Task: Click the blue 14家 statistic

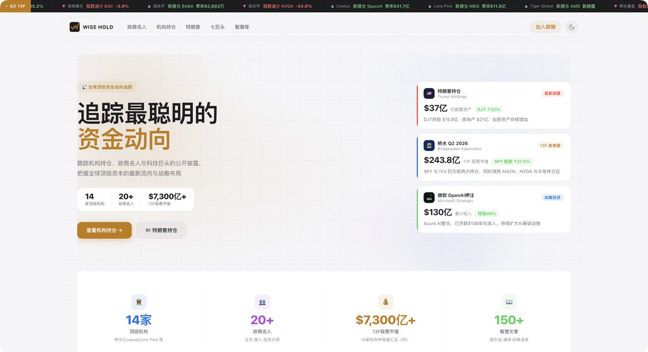Action: tap(139, 320)
